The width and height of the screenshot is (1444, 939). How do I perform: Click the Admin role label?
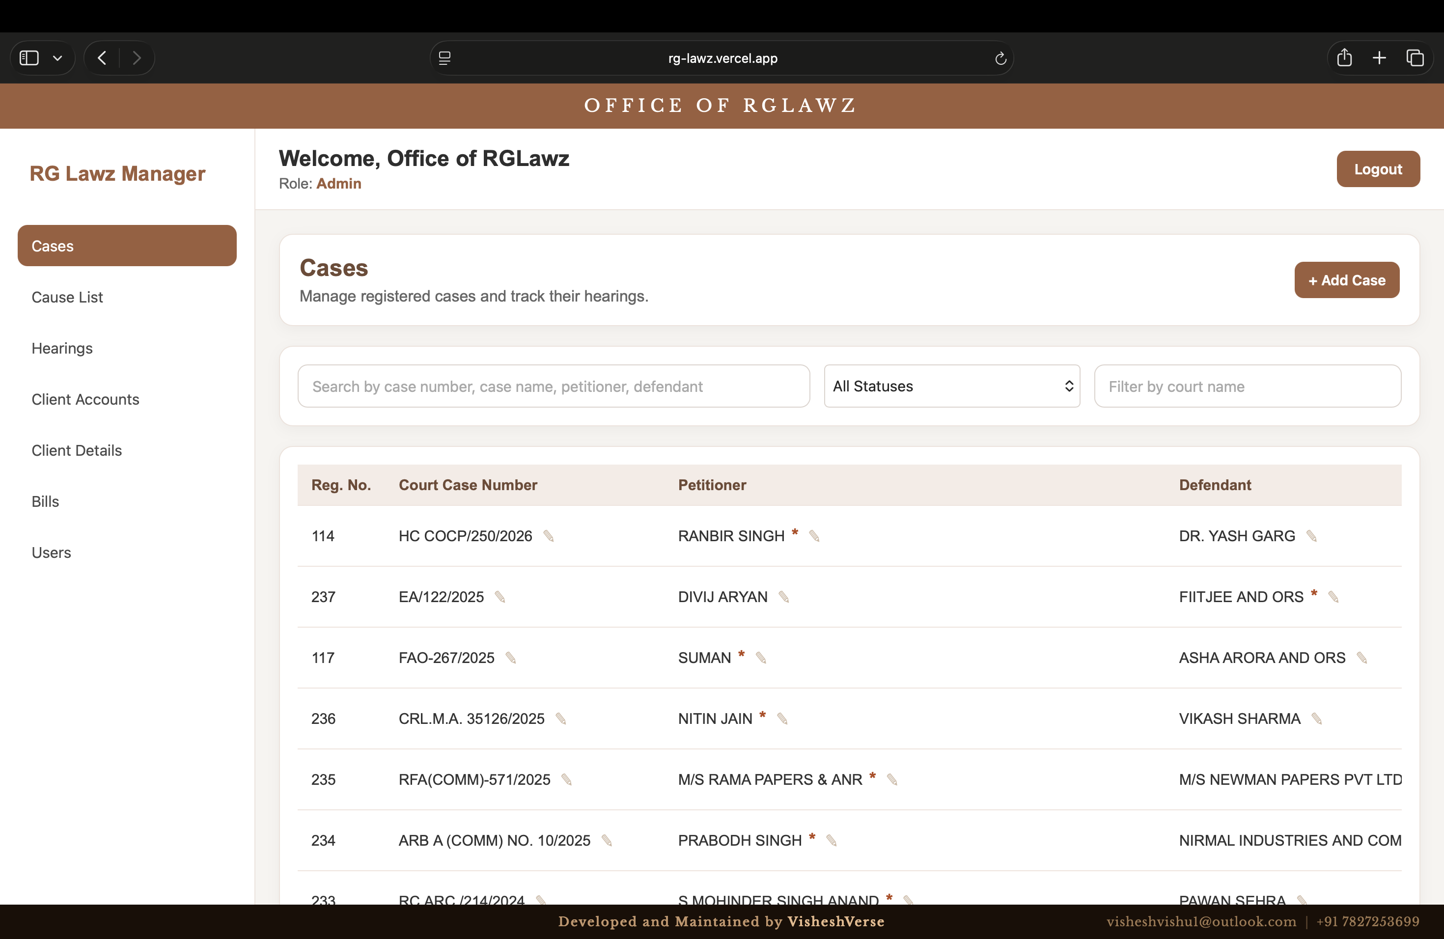click(x=338, y=184)
